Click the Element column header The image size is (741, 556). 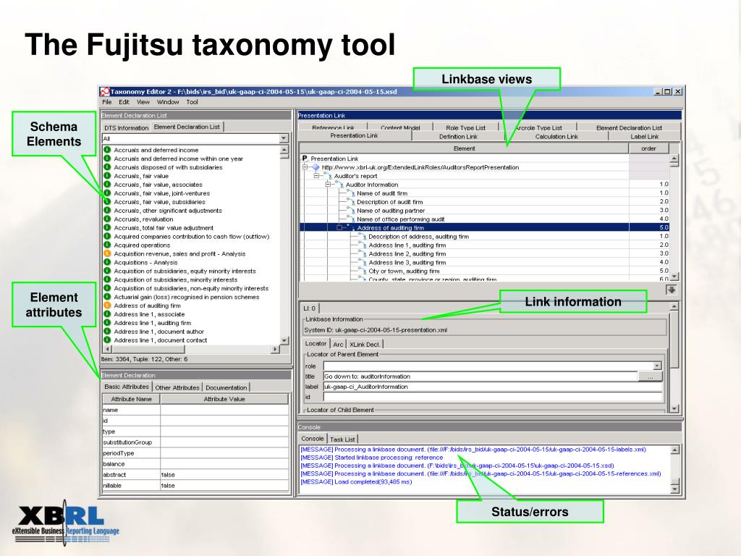coord(464,148)
